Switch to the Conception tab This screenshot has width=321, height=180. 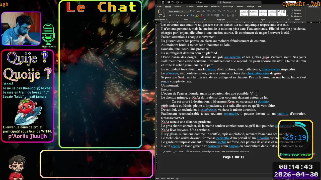189,6
